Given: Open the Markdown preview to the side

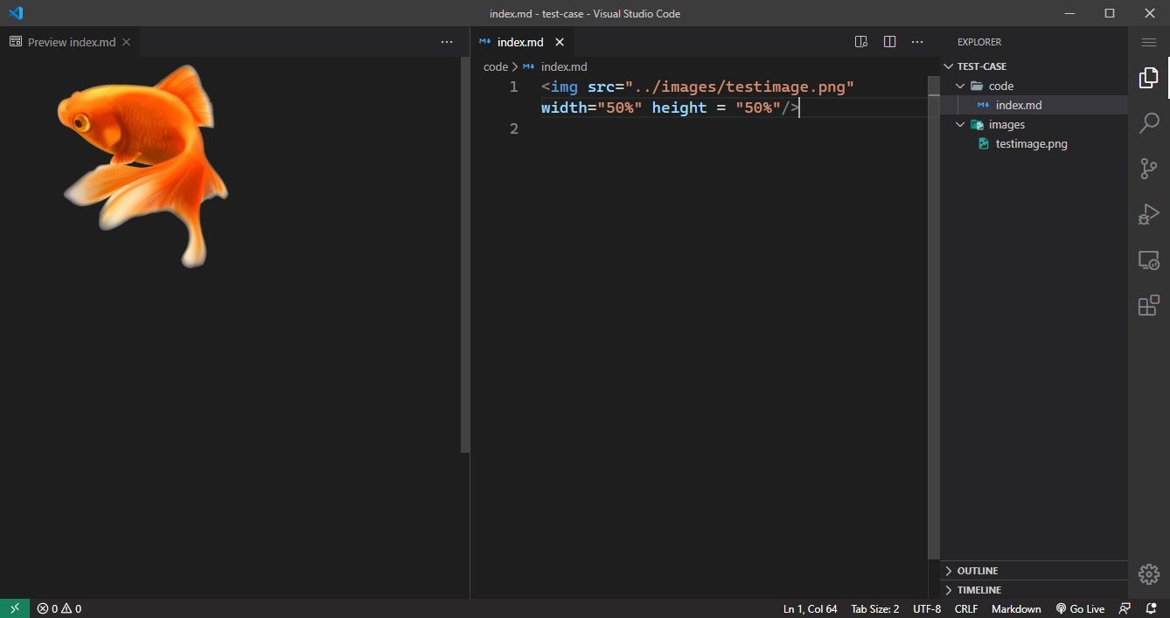Looking at the screenshot, I should 860,41.
